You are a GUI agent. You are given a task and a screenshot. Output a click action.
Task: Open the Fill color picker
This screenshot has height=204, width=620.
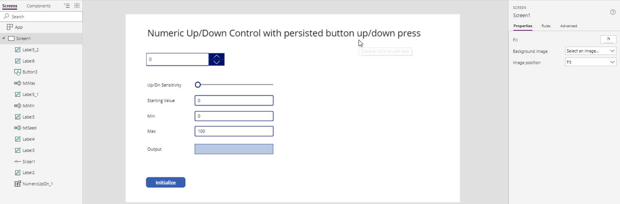(x=608, y=40)
